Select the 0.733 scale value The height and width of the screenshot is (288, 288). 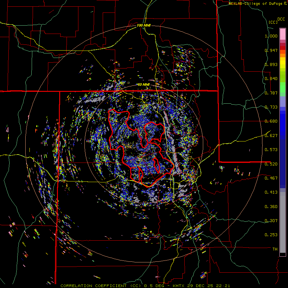coord(271,107)
